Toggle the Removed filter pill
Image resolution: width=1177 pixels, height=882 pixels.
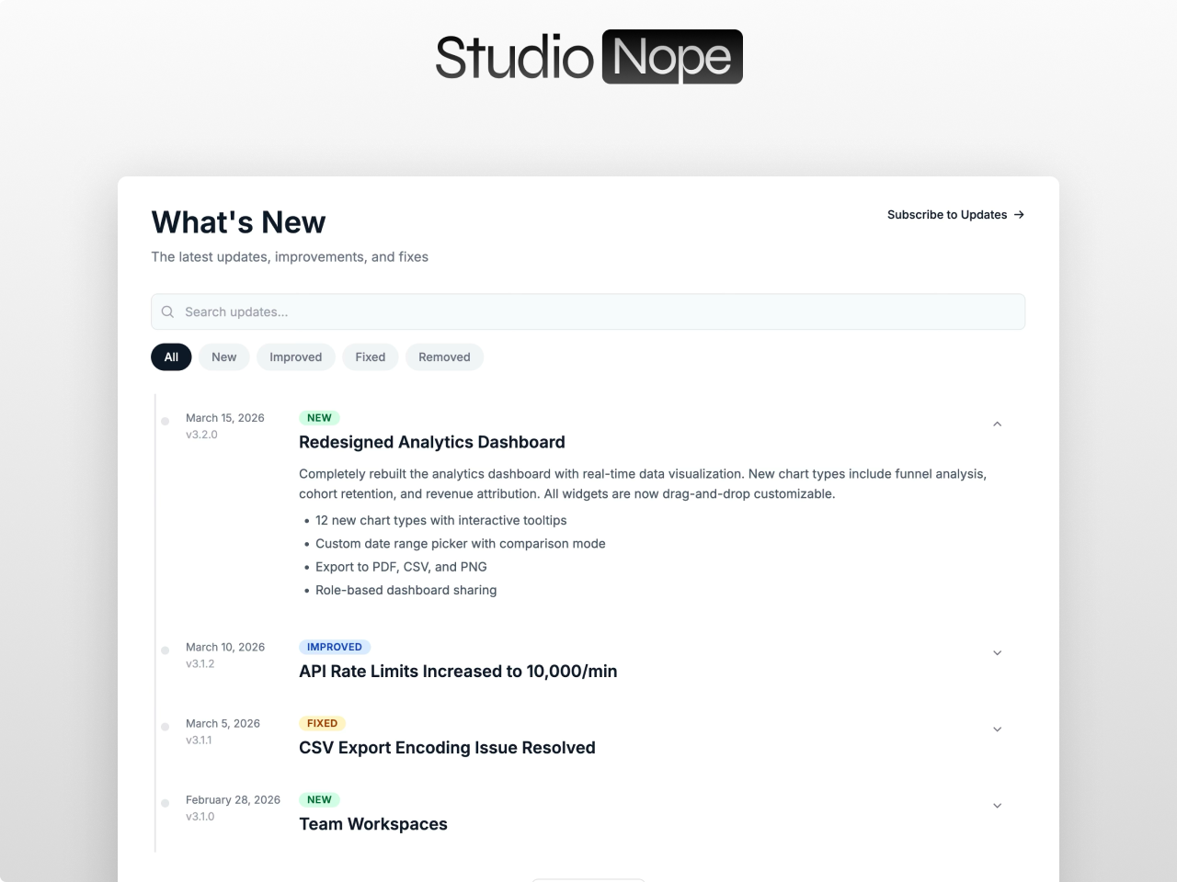[x=444, y=356]
